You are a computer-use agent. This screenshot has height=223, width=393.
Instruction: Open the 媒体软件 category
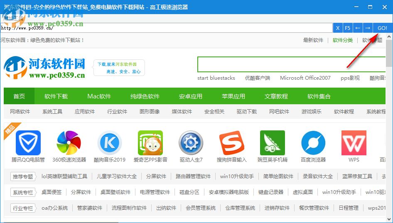pos(182,111)
